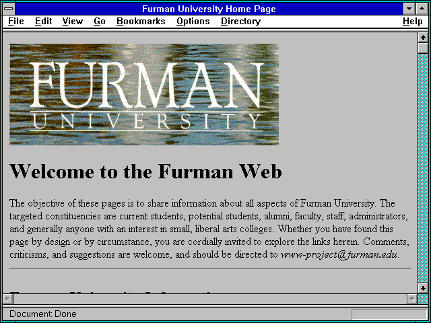Viewport: 431px width, 323px height.
Task: Click the horizontal scrollbar left arrow
Action: (7, 299)
